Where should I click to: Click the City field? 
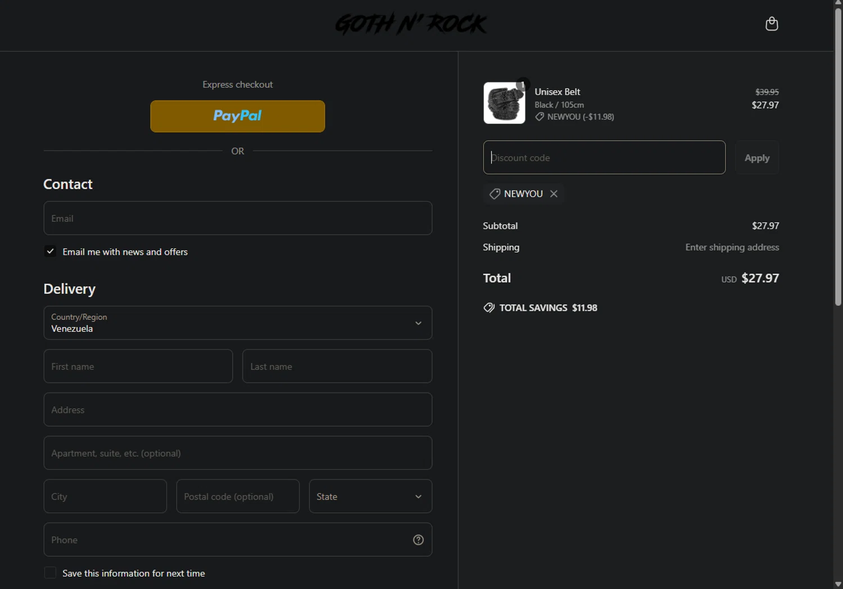pos(105,496)
